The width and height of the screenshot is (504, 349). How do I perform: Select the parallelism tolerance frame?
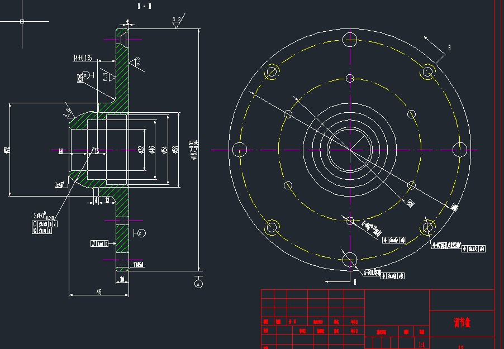pyautogui.click(x=99, y=243)
